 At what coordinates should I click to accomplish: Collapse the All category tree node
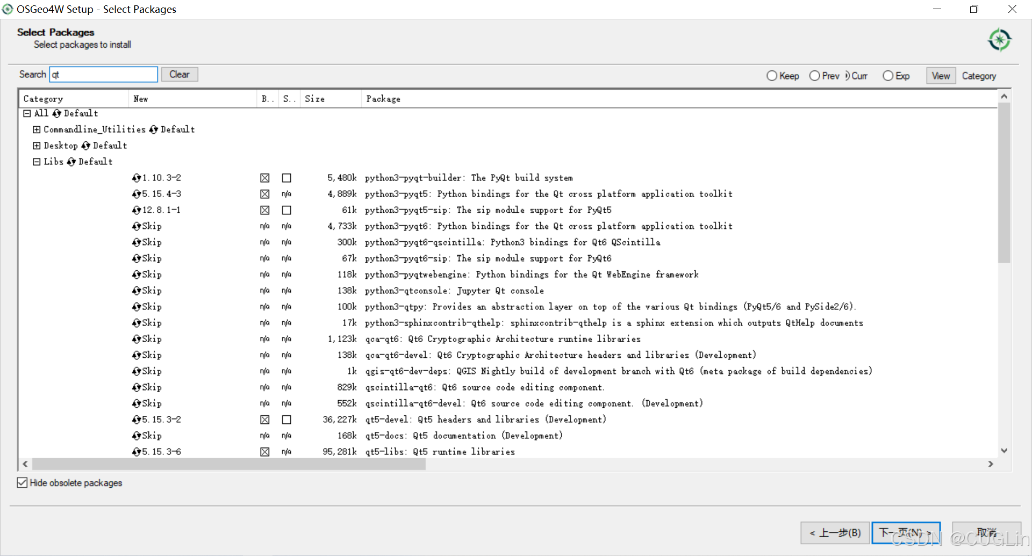pyautogui.click(x=27, y=113)
